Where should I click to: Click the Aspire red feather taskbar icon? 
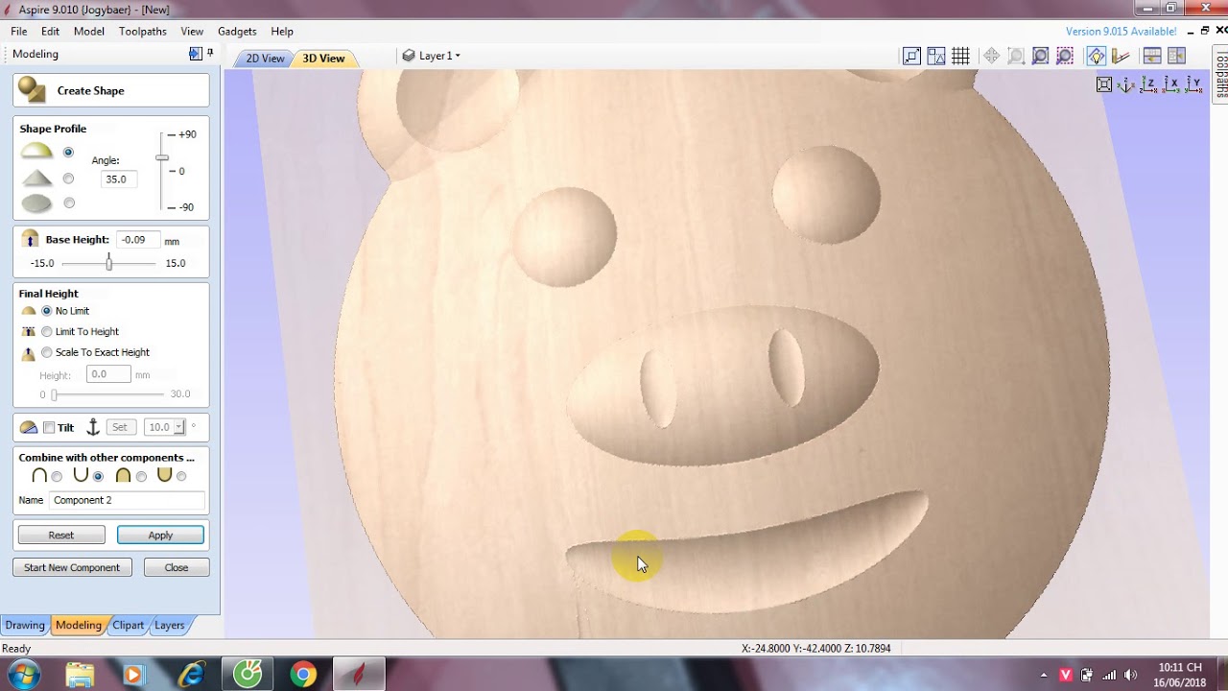coord(359,675)
